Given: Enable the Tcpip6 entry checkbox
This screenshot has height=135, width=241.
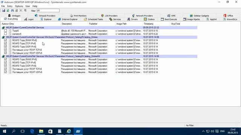Looking at the screenshot, I should 6,31.
